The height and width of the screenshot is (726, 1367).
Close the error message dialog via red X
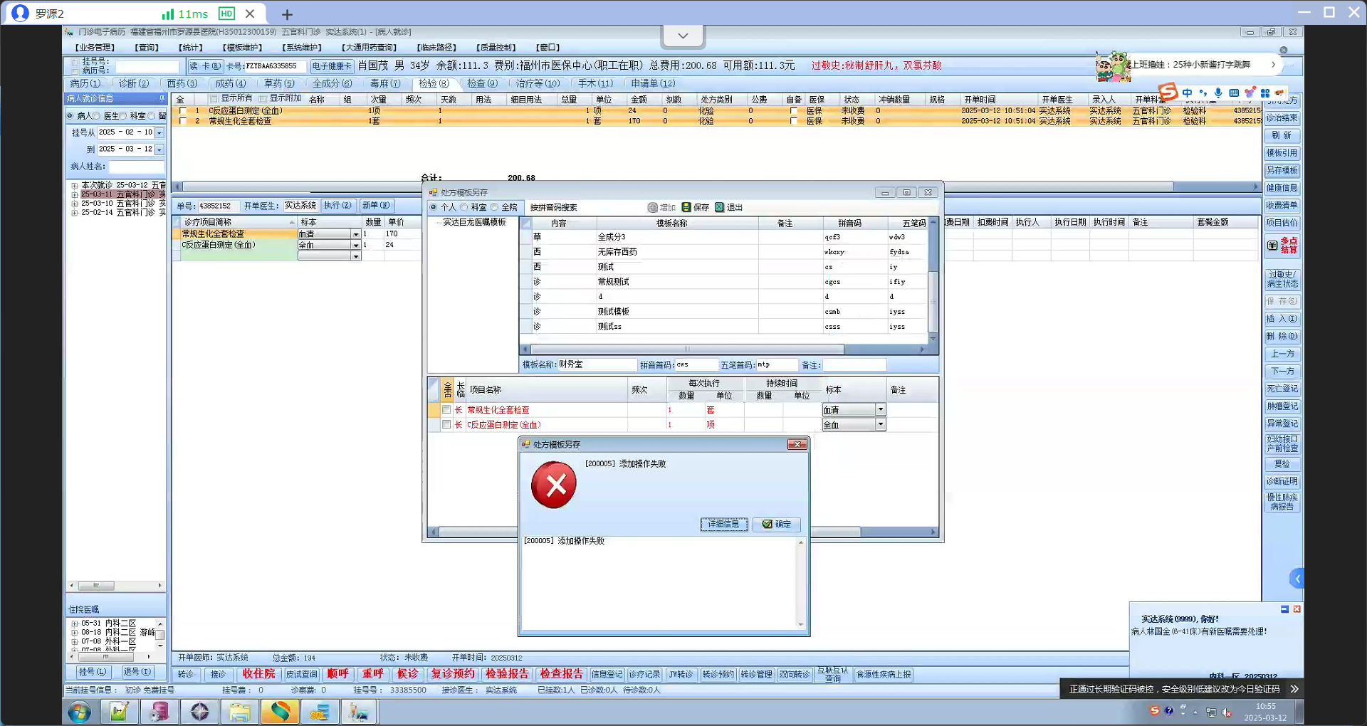(x=797, y=444)
